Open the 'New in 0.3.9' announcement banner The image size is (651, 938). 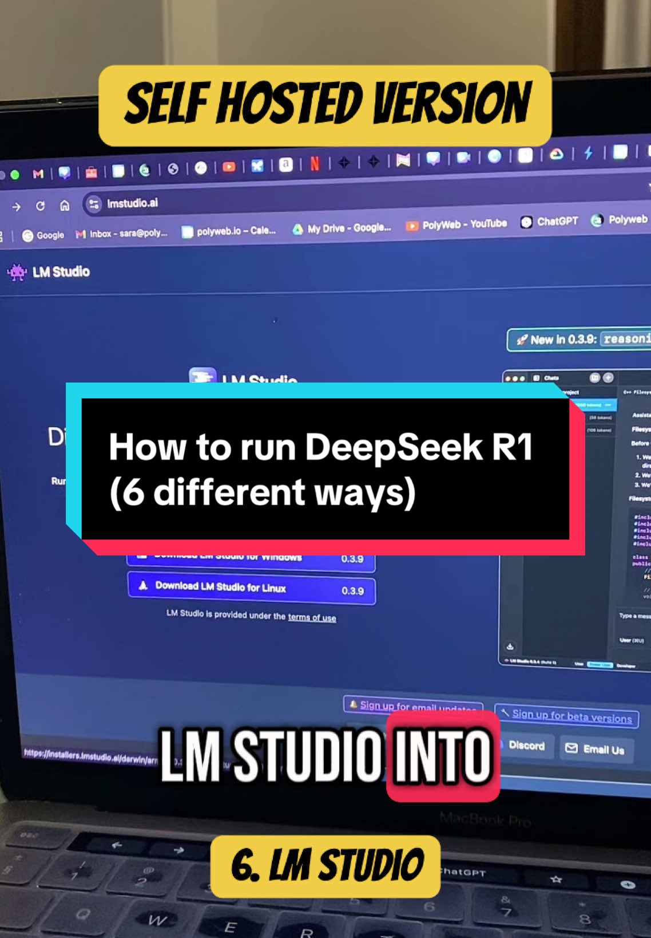pos(579,339)
